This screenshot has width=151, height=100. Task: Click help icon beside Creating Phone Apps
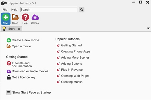58,51
